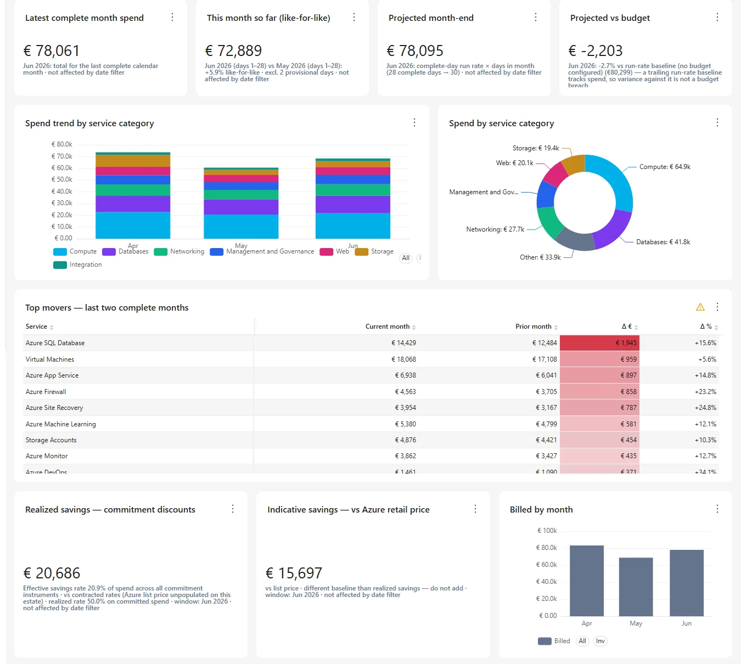
Task: Open the Indicative savings card menu
Action: coord(475,509)
